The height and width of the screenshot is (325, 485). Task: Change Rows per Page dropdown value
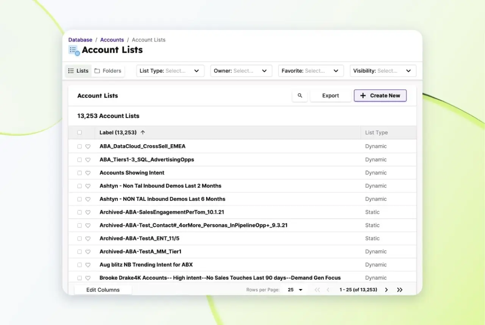click(295, 290)
